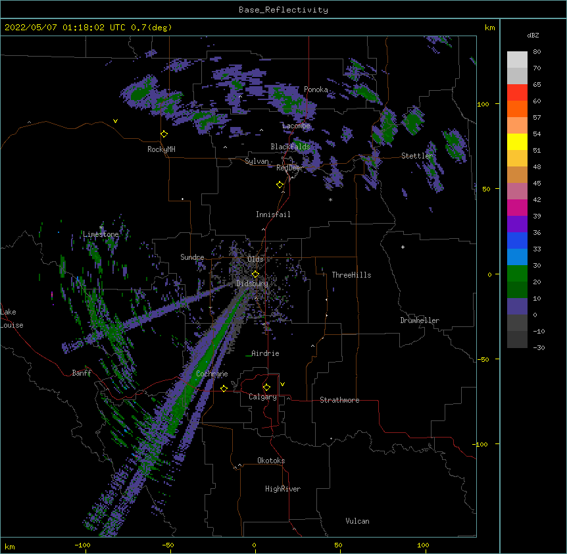
Task: Click the Stettler label
Action: (x=417, y=156)
